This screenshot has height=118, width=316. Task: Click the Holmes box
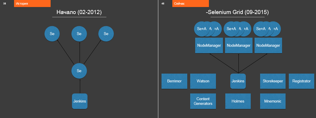click(x=238, y=101)
